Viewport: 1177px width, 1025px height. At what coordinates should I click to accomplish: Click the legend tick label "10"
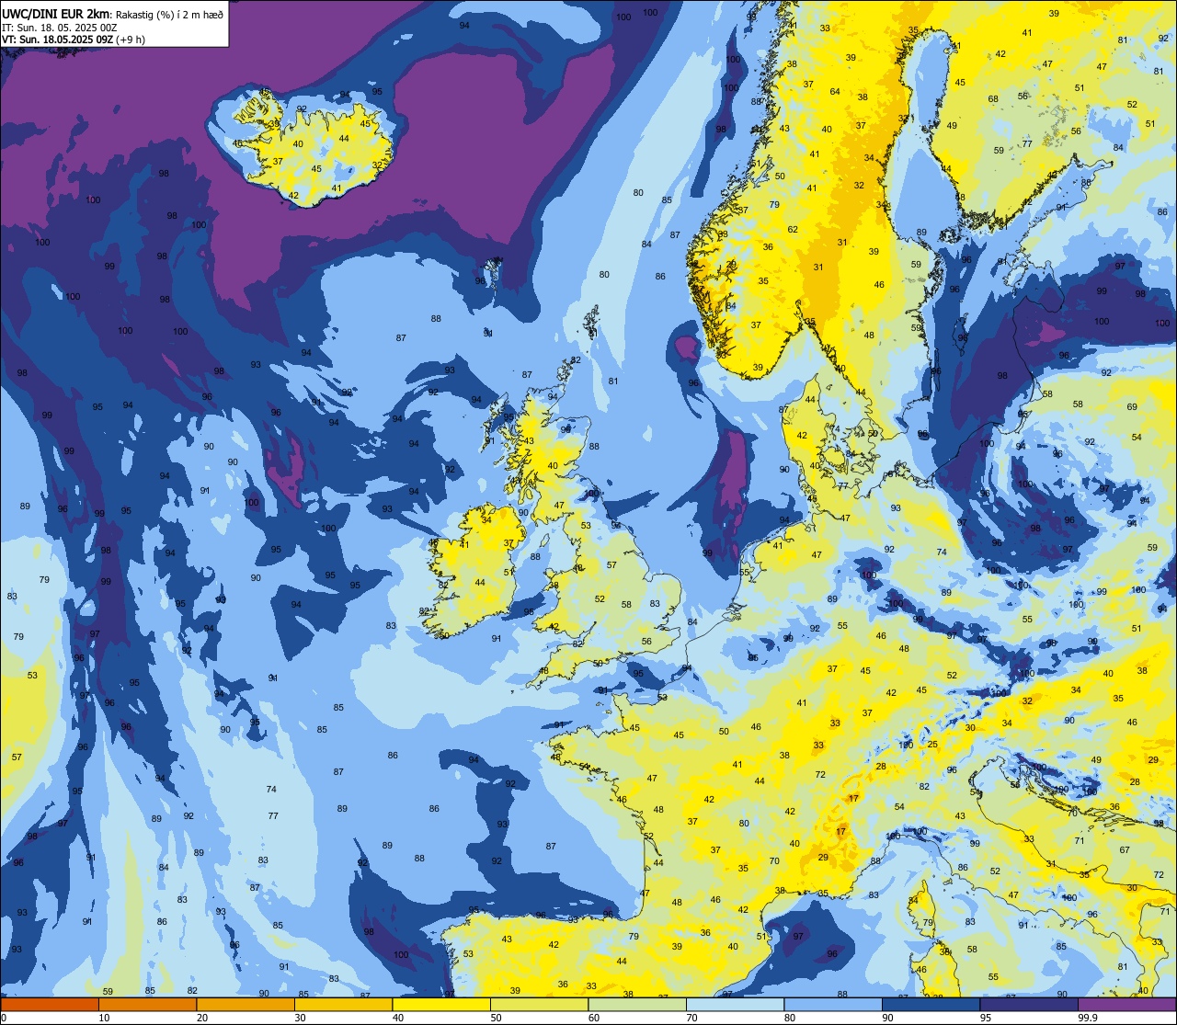(104, 1018)
